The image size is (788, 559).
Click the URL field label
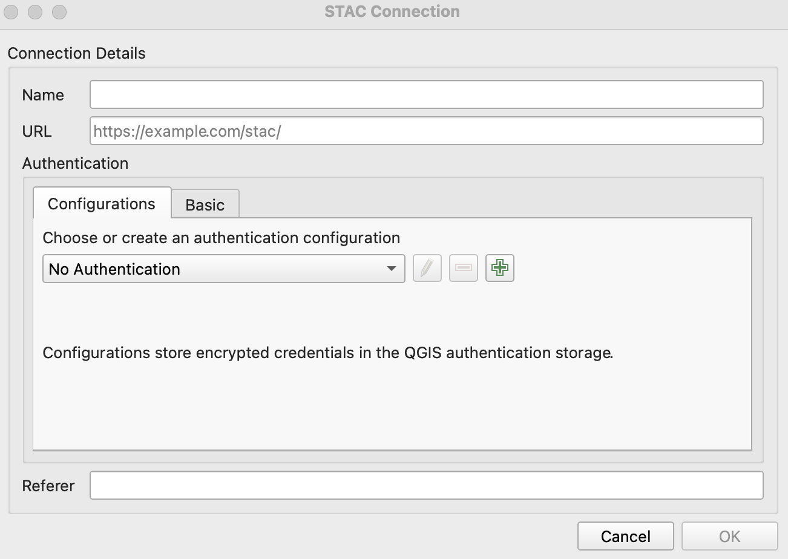[x=37, y=131]
